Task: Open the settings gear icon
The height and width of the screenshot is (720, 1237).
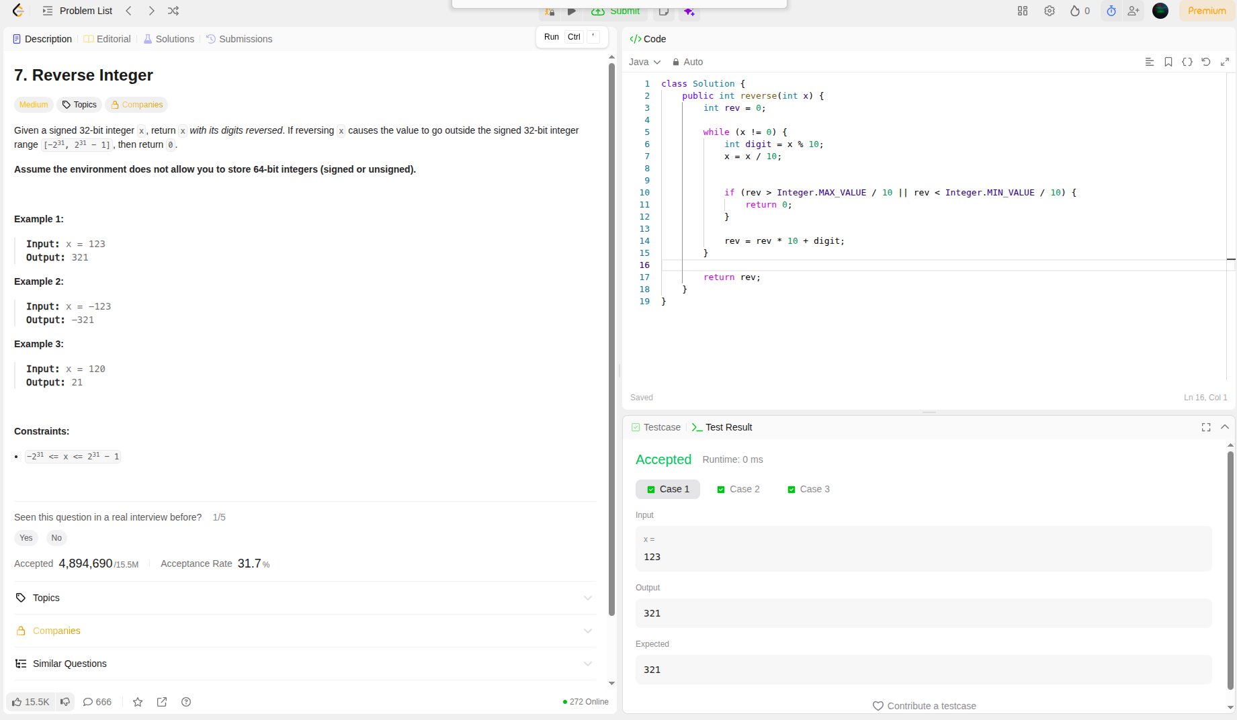Action: pyautogui.click(x=1050, y=11)
